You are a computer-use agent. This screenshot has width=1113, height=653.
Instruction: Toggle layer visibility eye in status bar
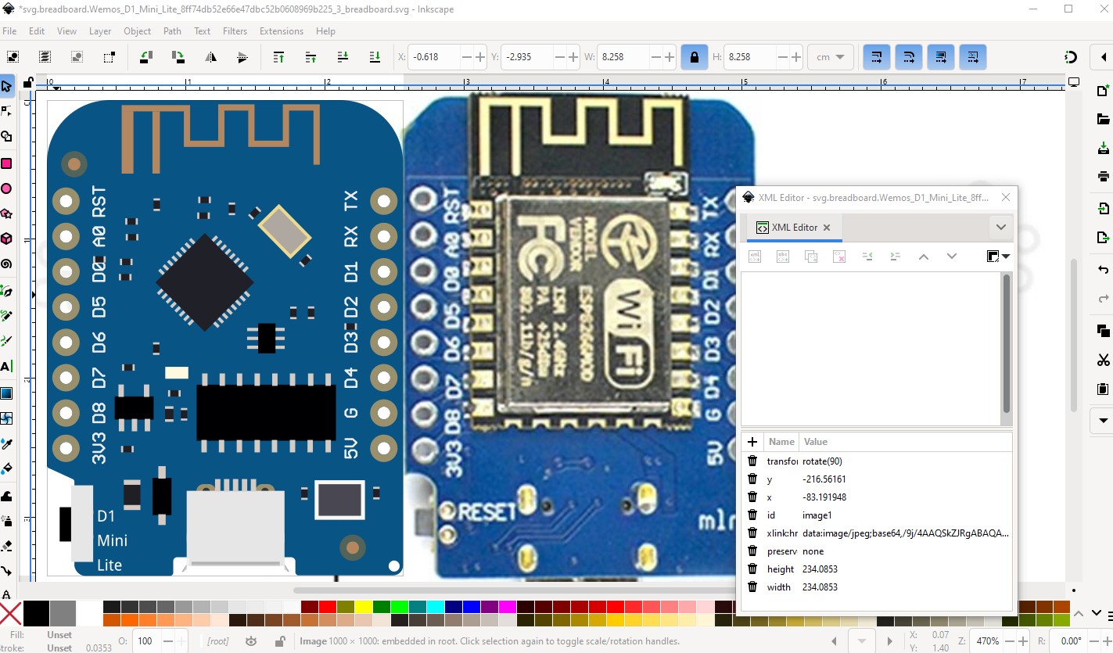pos(251,641)
